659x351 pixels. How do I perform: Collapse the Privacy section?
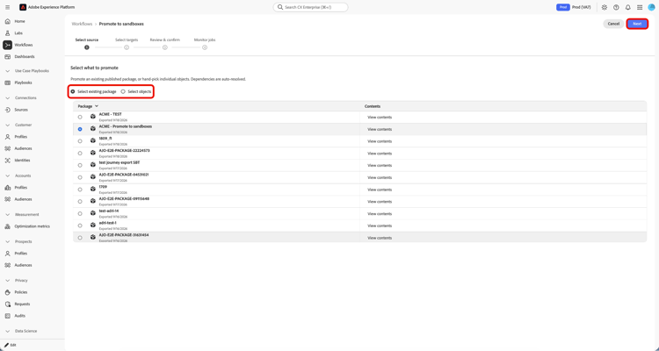click(7, 280)
